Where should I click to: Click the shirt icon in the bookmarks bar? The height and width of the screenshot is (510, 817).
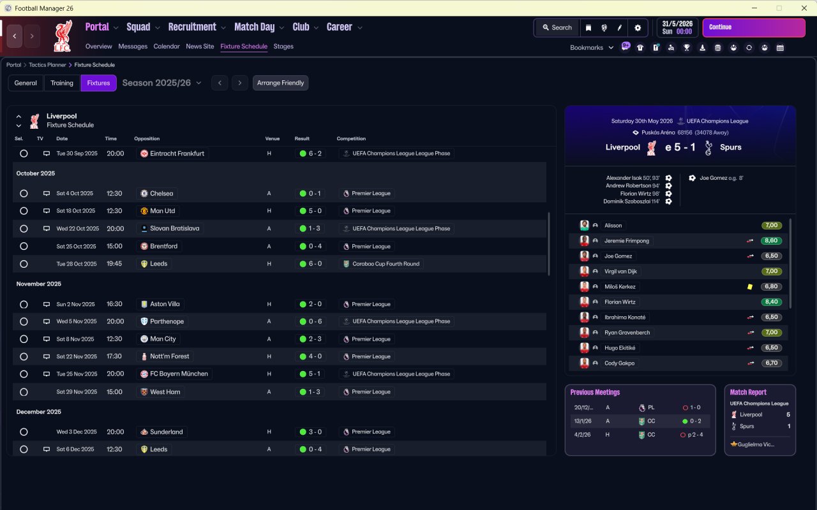tap(640, 48)
